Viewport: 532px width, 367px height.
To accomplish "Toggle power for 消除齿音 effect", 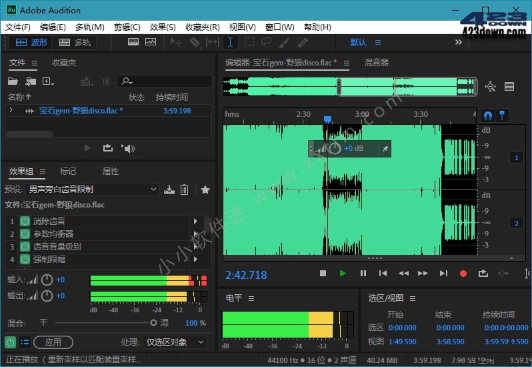I will pyautogui.click(x=25, y=221).
